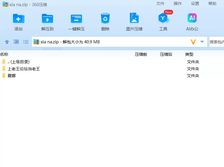
Task: Click the zip archive icon in address bar
Action: pos(36,42)
